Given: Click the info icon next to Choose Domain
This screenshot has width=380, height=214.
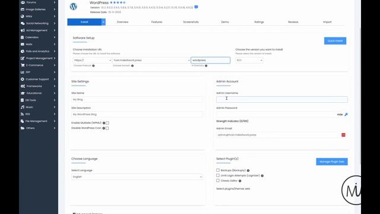Looking at the screenshot, I should 132,66.
